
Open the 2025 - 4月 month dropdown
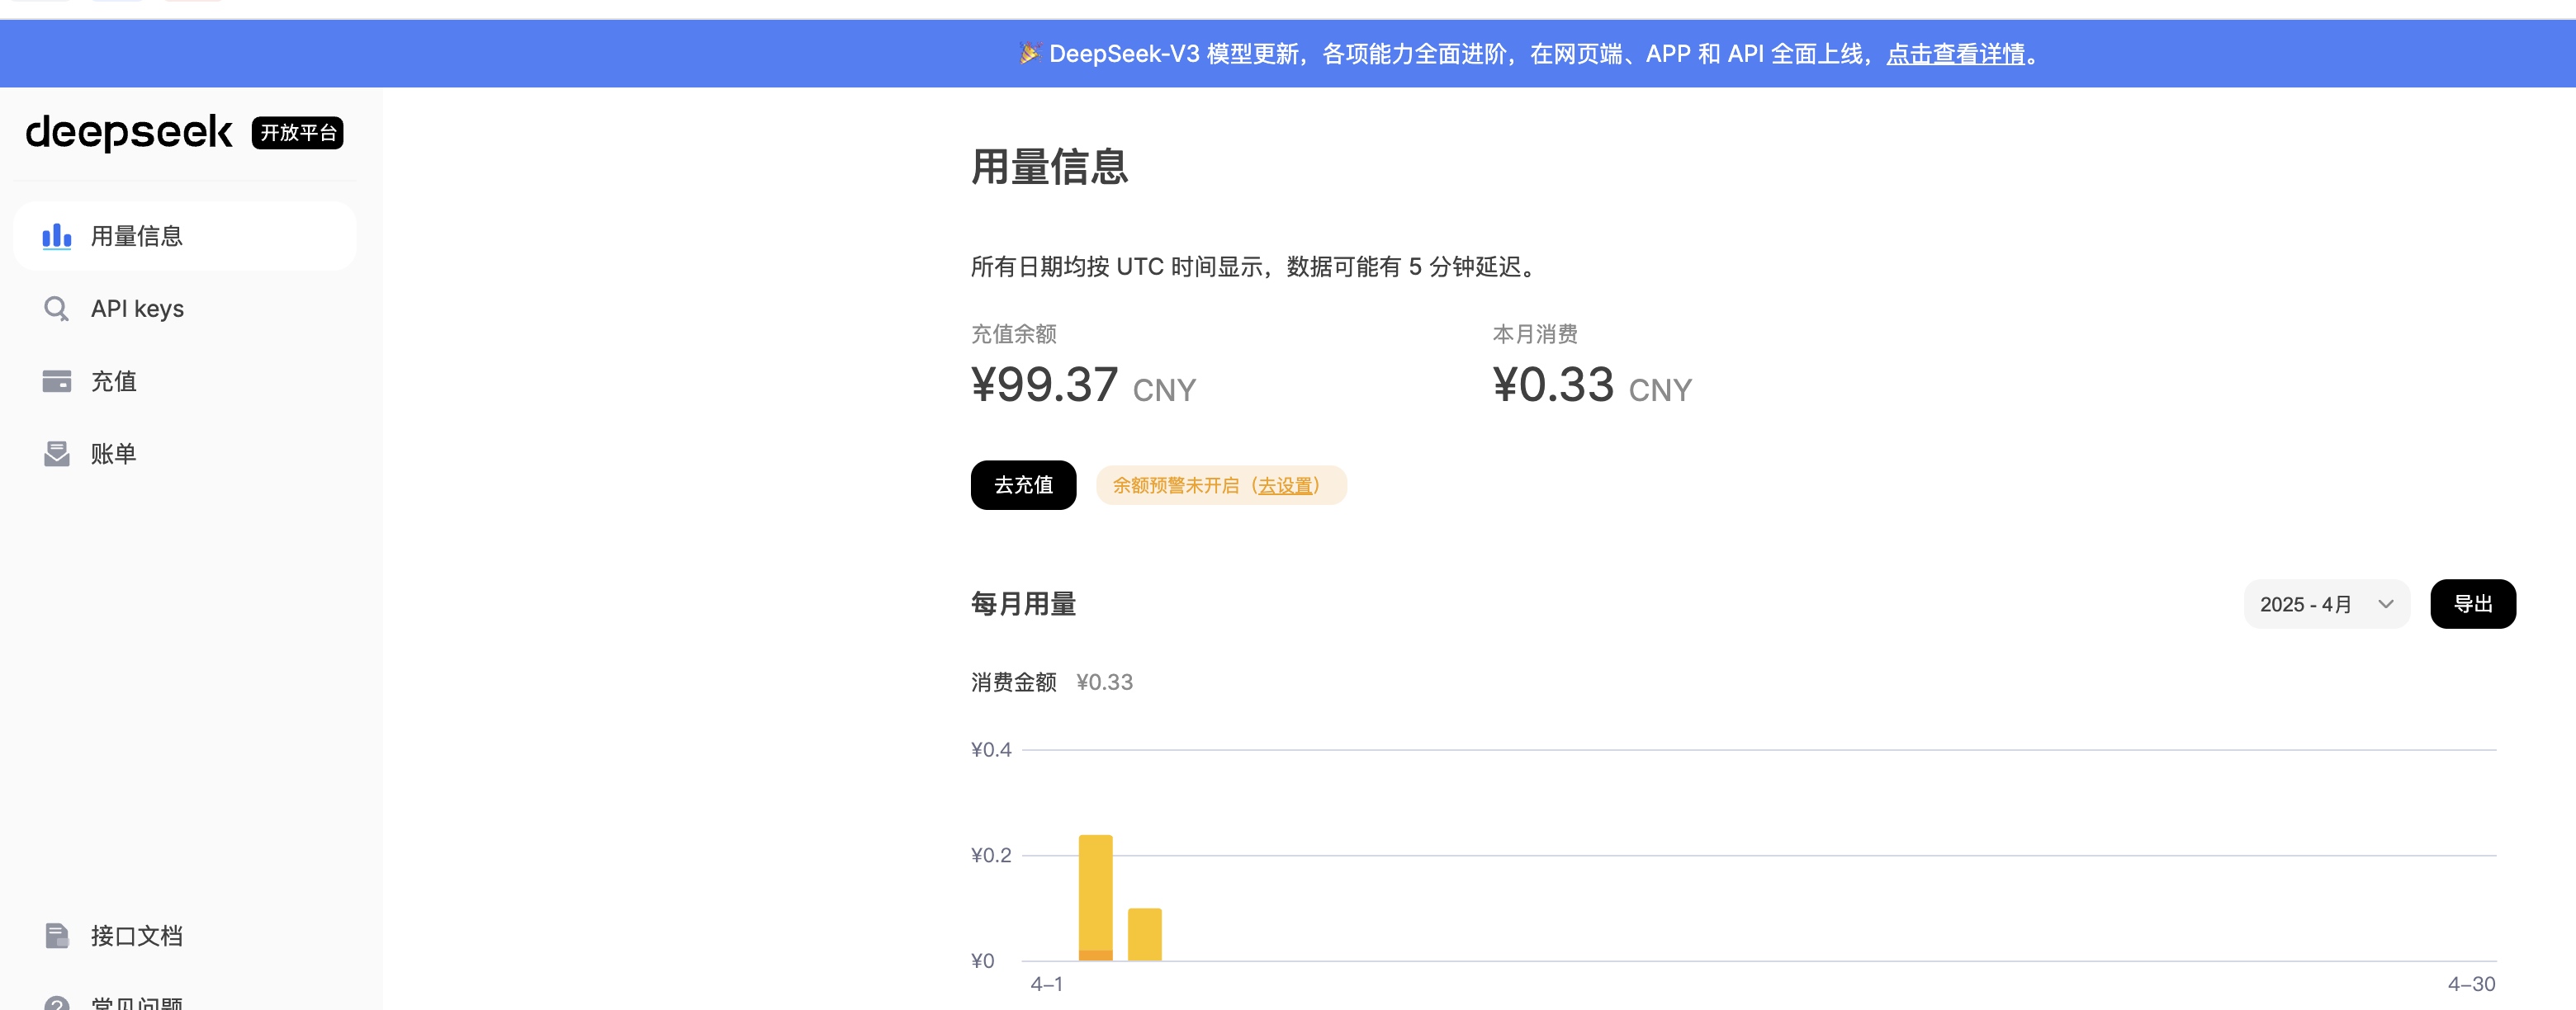pos(2326,603)
